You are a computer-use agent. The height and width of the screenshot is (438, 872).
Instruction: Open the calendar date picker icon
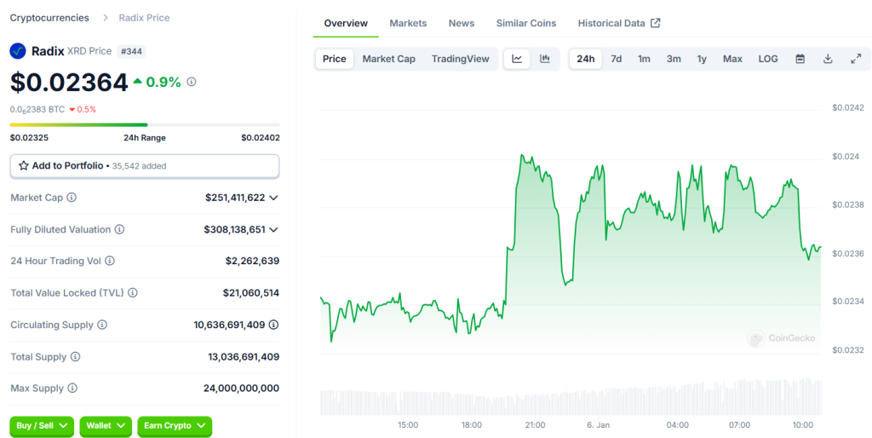[800, 59]
